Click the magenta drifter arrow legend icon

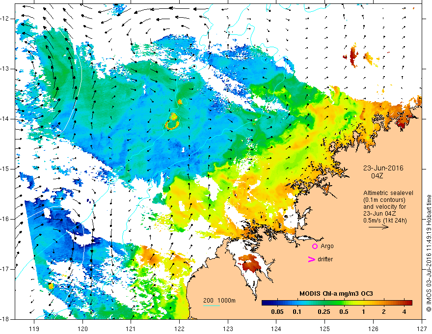311,259
